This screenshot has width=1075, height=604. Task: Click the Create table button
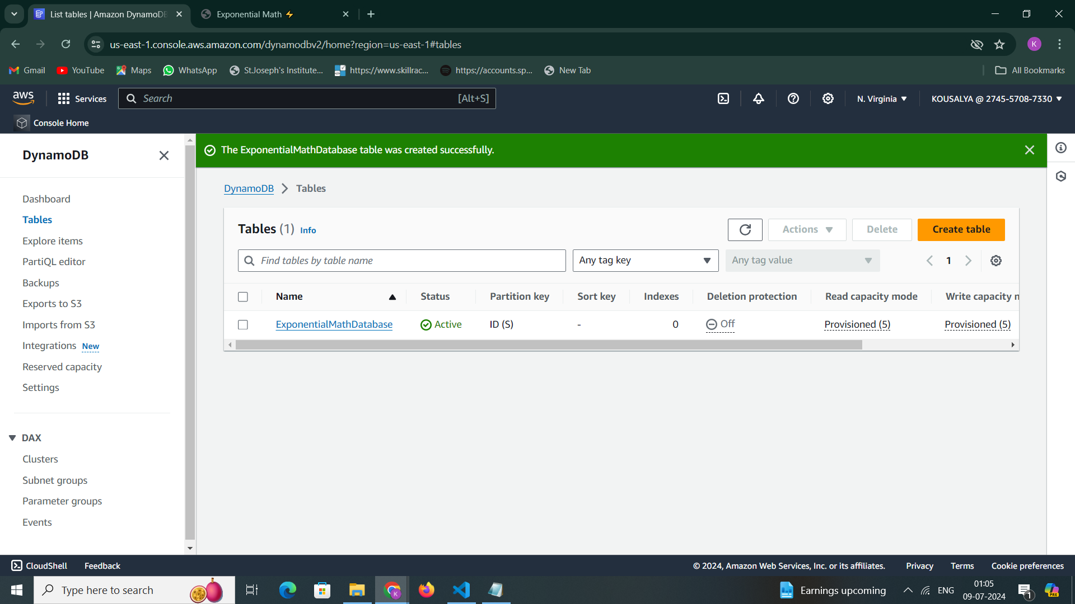tap(961, 230)
